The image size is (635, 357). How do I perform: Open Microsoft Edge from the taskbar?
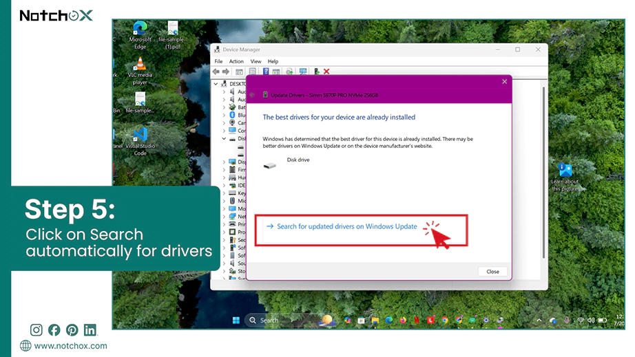(x=389, y=321)
